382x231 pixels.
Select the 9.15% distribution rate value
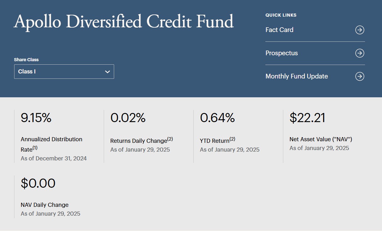point(36,118)
